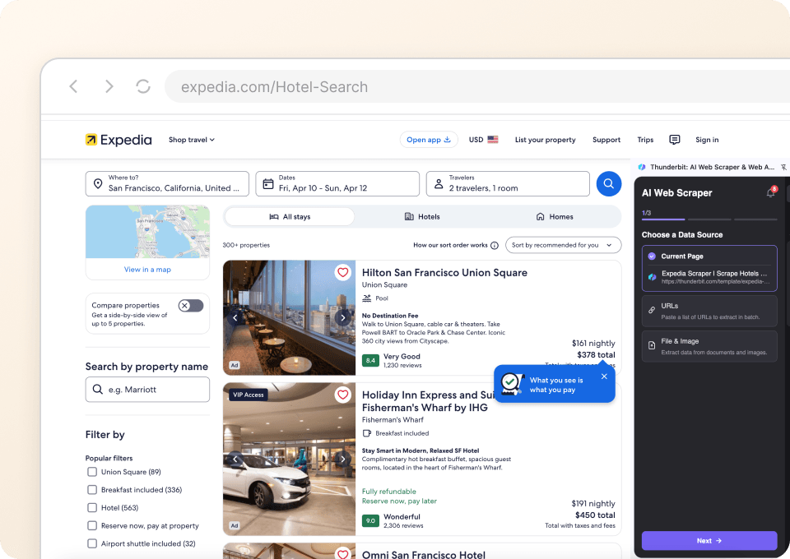Favorite the Holiday Inn Express heart icon
This screenshot has width=790, height=559.
pyautogui.click(x=342, y=395)
